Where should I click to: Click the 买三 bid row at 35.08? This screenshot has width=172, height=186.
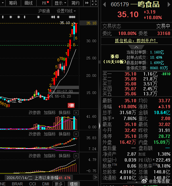point(136,84)
